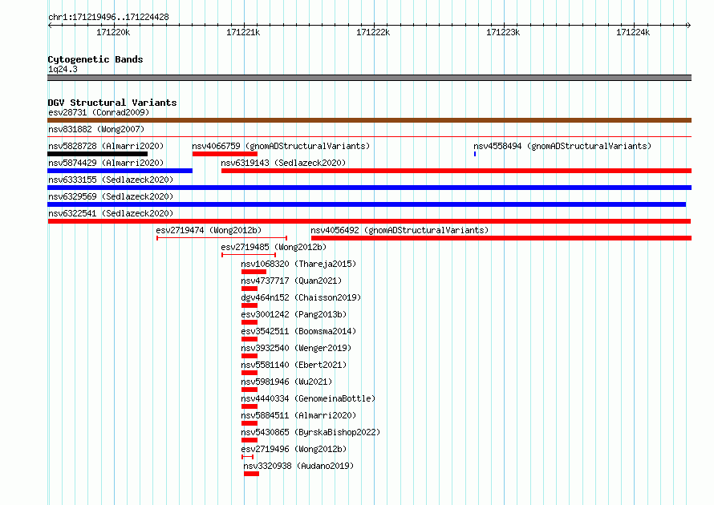Select the brown esv28731 variant bar

pyautogui.click(x=369, y=120)
